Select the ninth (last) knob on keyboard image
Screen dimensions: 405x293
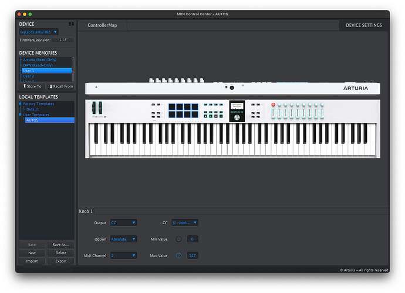[x=322, y=105]
